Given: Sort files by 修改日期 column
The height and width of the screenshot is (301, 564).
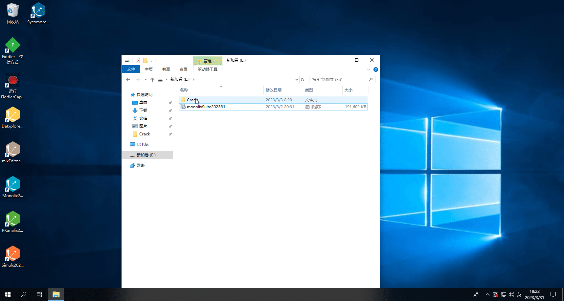Looking at the screenshot, I should pos(283,90).
